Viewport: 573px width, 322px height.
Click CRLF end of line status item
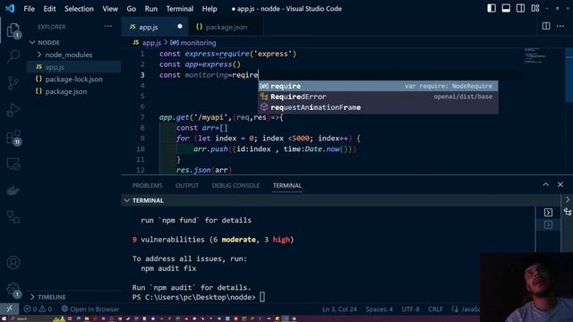point(435,309)
